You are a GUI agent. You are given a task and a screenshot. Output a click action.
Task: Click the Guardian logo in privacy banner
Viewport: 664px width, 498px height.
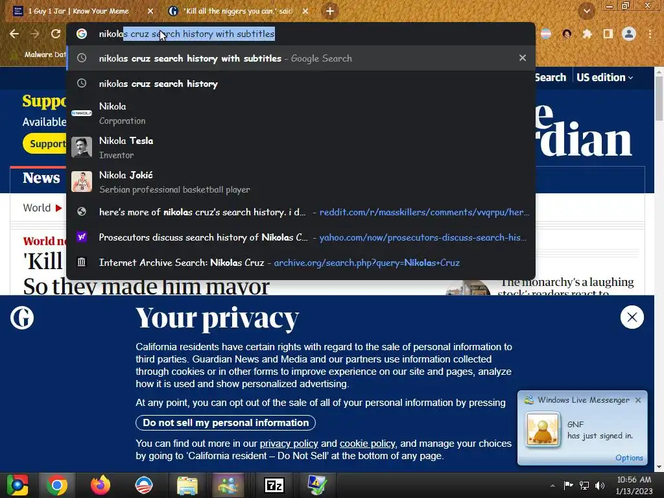tap(22, 318)
